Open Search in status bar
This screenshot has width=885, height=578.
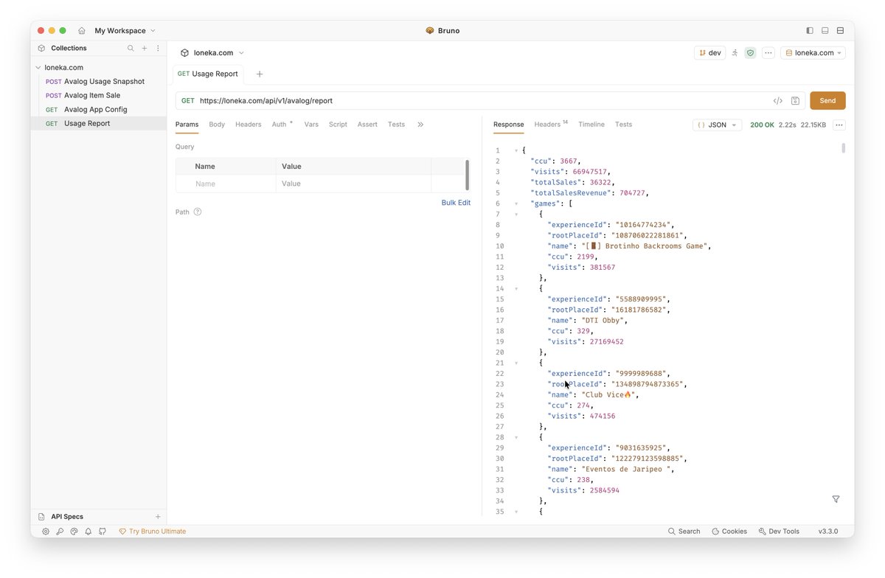click(x=684, y=532)
